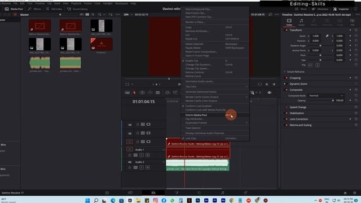Lock the V3 video track
This screenshot has width=361, height=203.
pos(138,124)
